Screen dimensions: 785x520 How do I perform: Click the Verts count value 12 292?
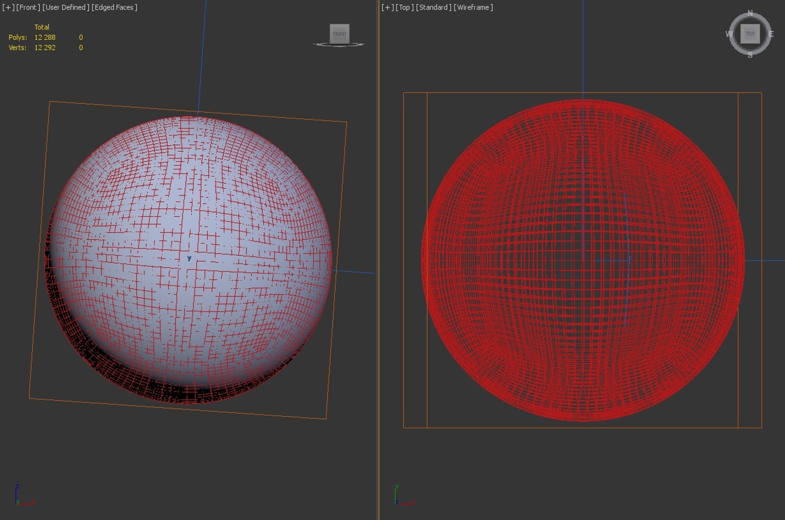tap(45, 48)
